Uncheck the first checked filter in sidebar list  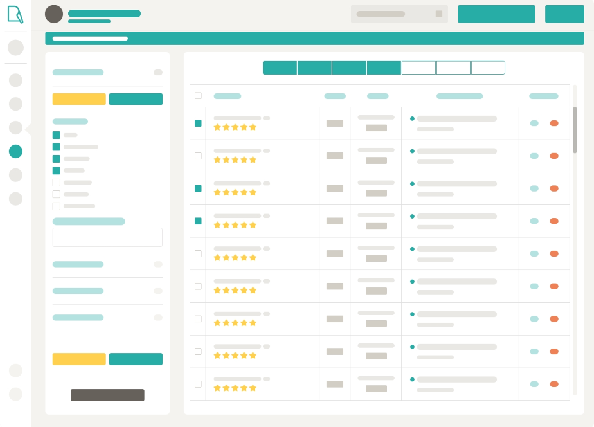point(57,135)
